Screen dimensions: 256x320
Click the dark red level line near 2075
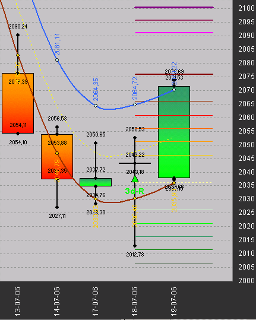(174, 74)
